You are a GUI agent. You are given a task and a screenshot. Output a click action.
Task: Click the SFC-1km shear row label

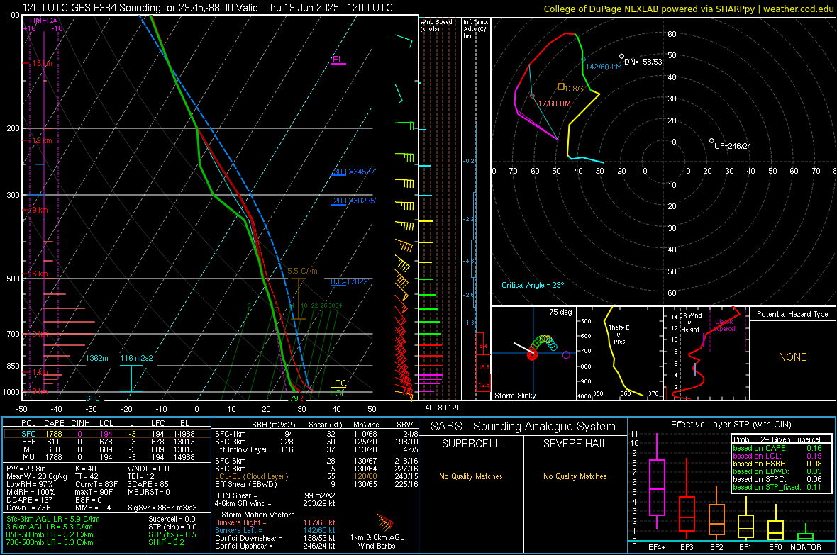pos(230,434)
